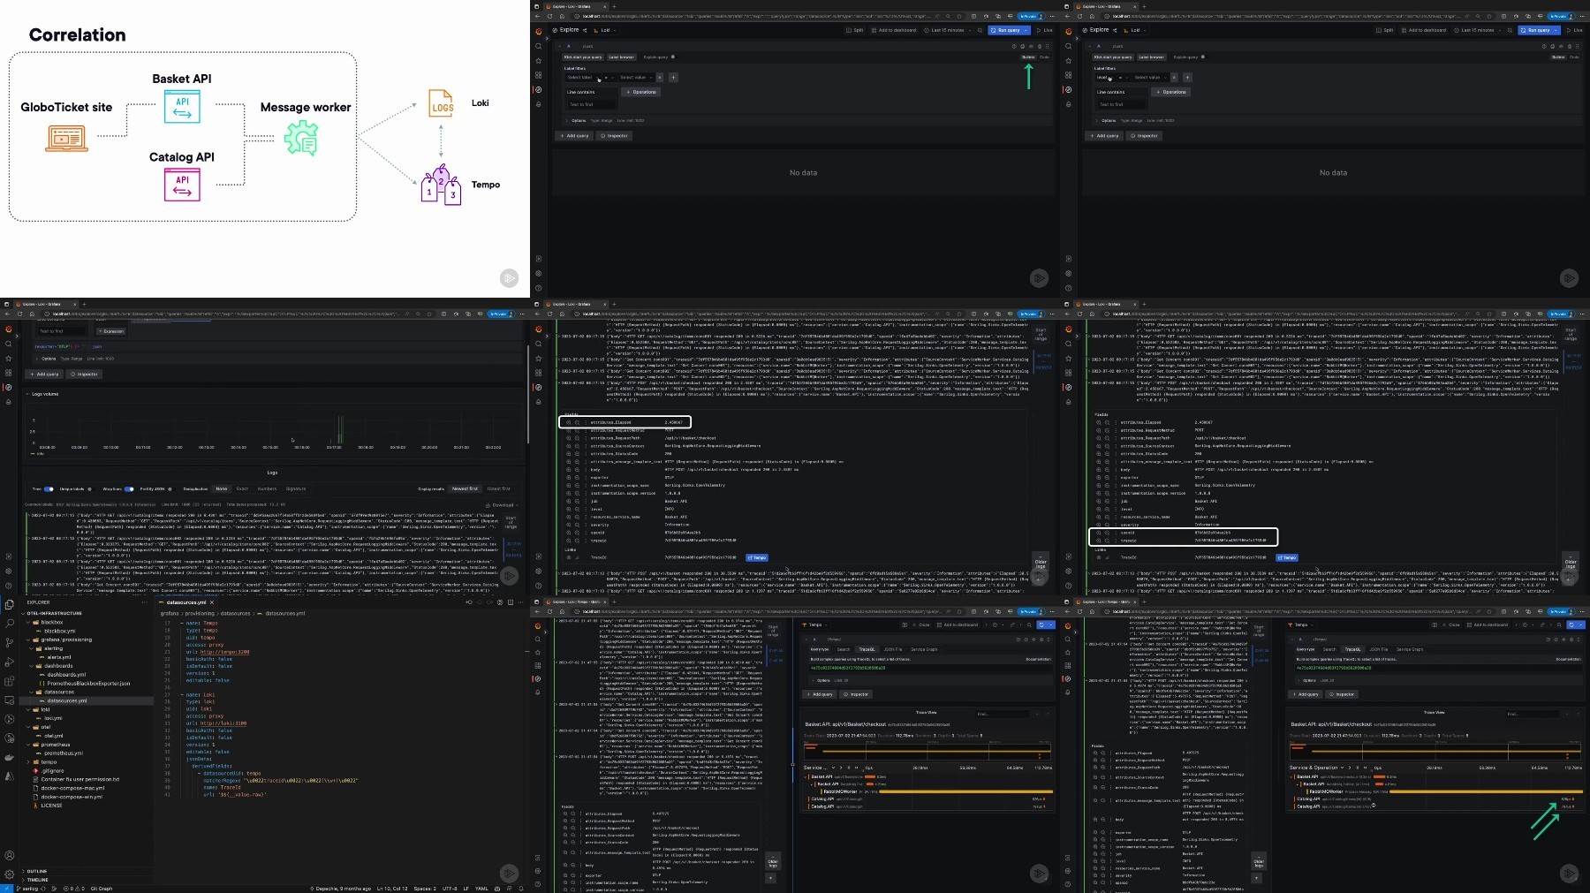Open the http://tempo:3200 link in editor
This screenshot has height=893, width=1590.
click(224, 652)
